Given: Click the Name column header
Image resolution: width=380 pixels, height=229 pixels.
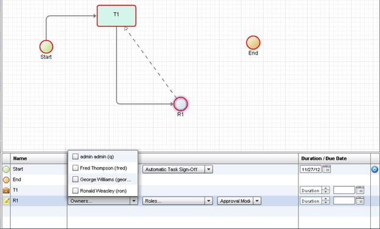Looking at the screenshot, I should 39,159.
